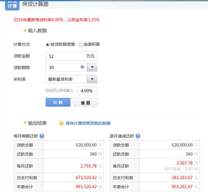Open the 贷款期限 year dropdown arrow
The height and width of the screenshot is (192, 208).
(x=92, y=67)
